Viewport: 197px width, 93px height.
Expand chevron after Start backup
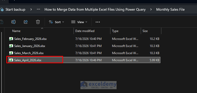click(x=31, y=10)
